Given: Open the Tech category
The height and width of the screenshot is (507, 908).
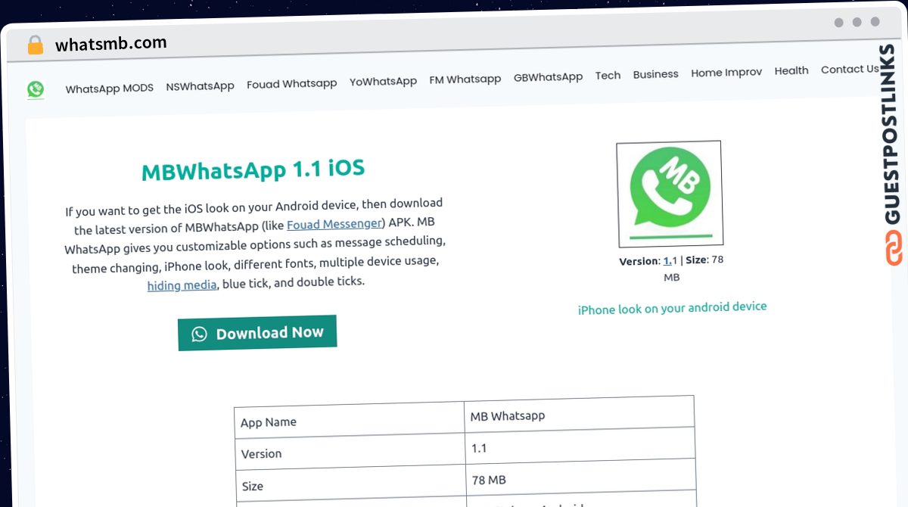Looking at the screenshot, I should pos(608,76).
